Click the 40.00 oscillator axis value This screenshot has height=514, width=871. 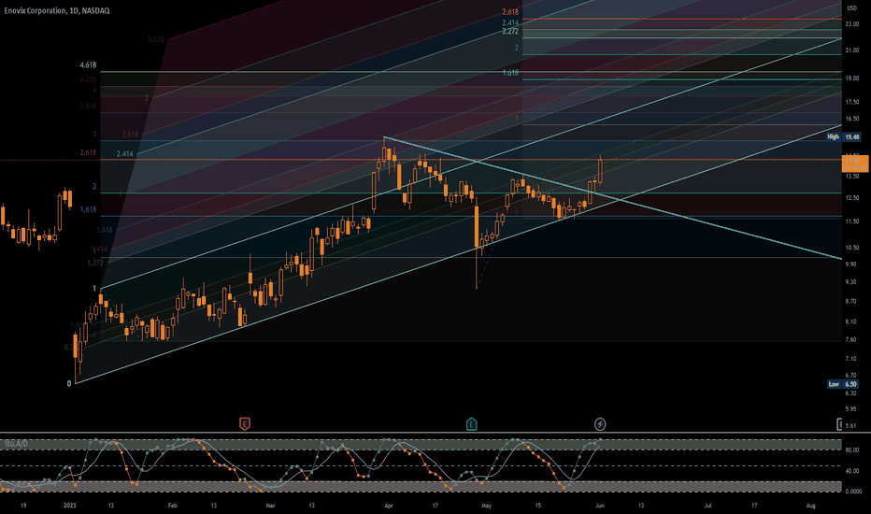[x=852, y=471]
